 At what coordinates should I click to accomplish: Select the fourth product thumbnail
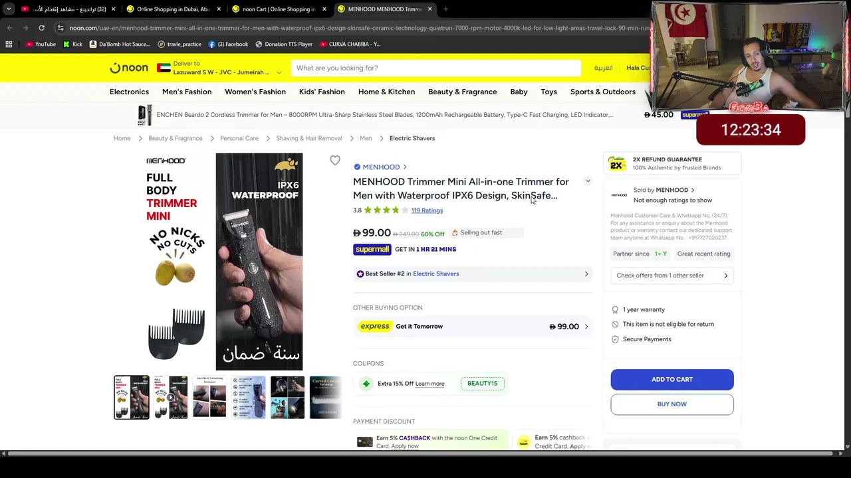249,397
